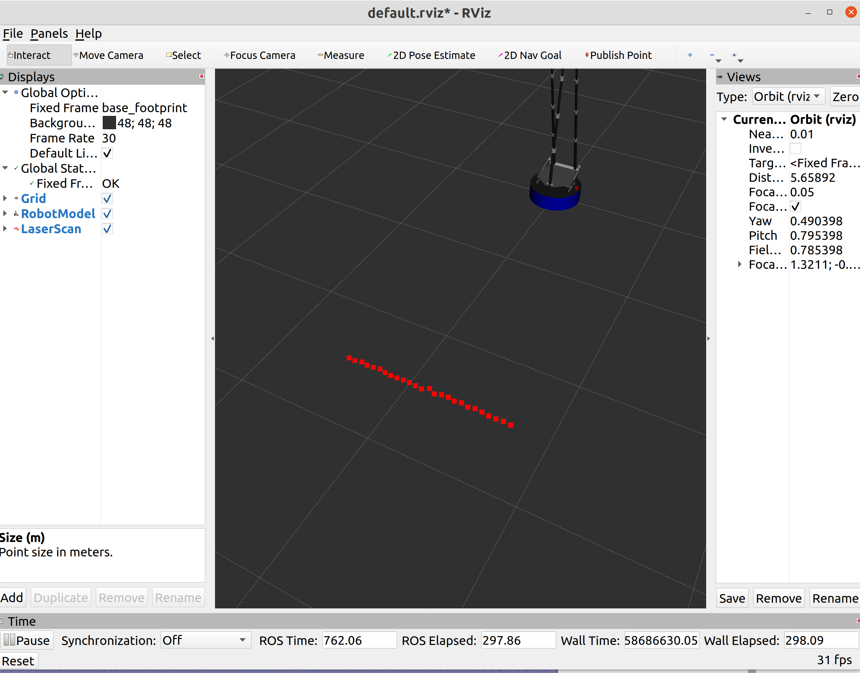This screenshot has height=673, width=860.
Task: Click the Add display button
Action: pyautogui.click(x=12, y=598)
